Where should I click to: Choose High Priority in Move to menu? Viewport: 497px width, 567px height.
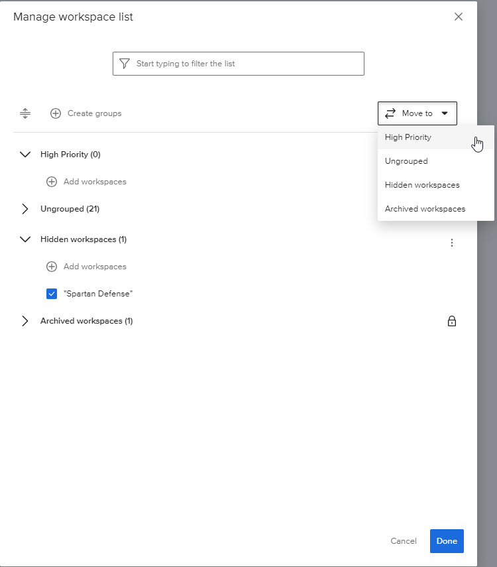pyautogui.click(x=408, y=137)
